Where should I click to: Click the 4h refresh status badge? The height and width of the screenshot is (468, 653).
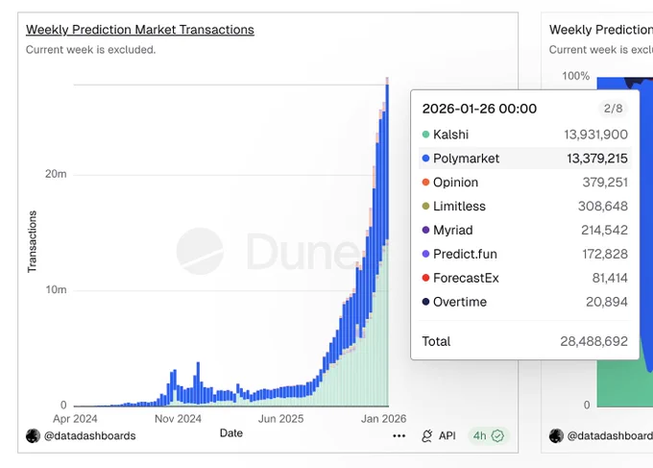click(x=488, y=436)
